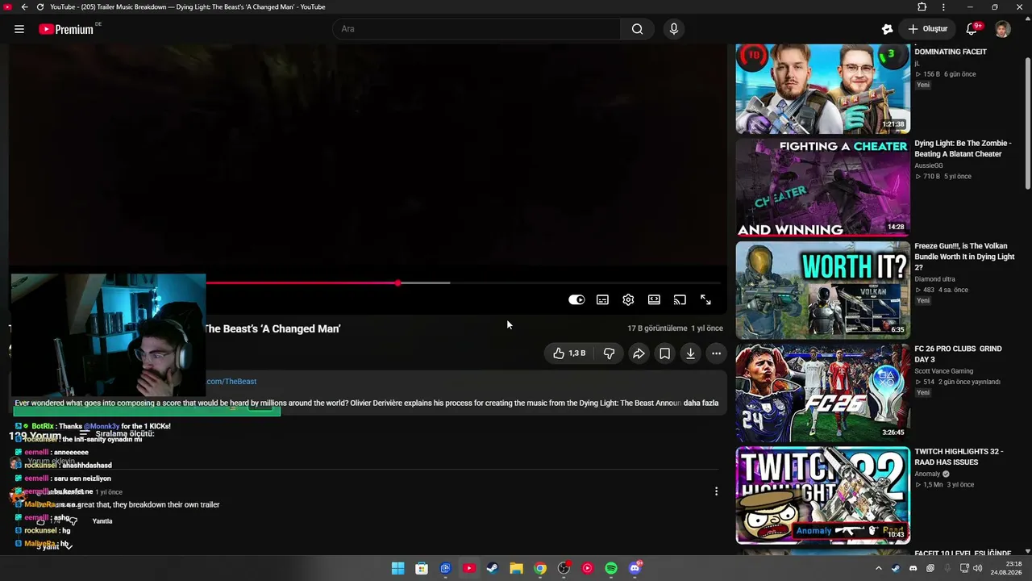Open Spotify from the taskbar
1032x581 pixels.
[611, 569]
